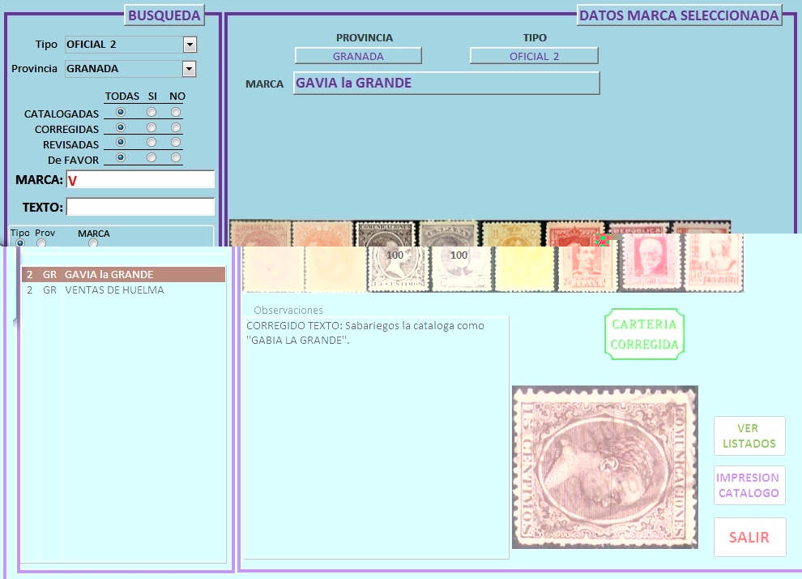The height and width of the screenshot is (579, 802).
Task: Select the faded orange second stamp in lower row
Action: pyautogui.click(x=335, y=268)
